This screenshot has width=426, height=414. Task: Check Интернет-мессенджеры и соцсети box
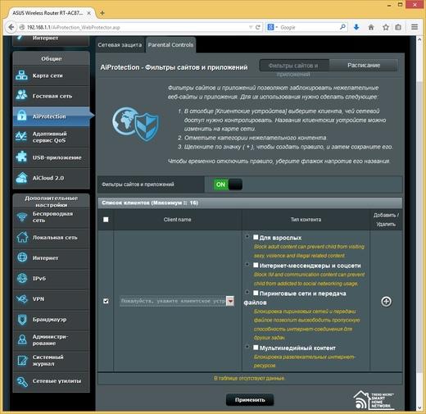click(x=256, y=265)
